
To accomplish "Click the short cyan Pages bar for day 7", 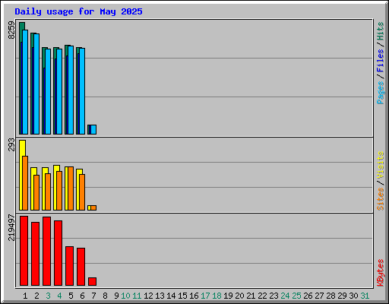I will pos(93,129).
